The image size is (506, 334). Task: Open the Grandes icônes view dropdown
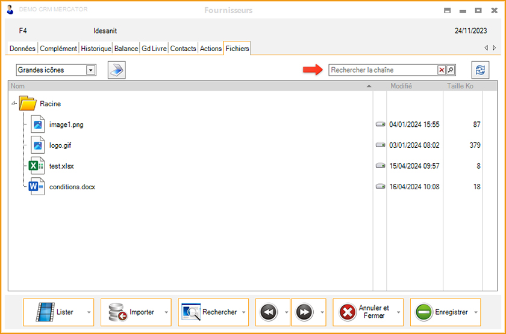[91, 70]
